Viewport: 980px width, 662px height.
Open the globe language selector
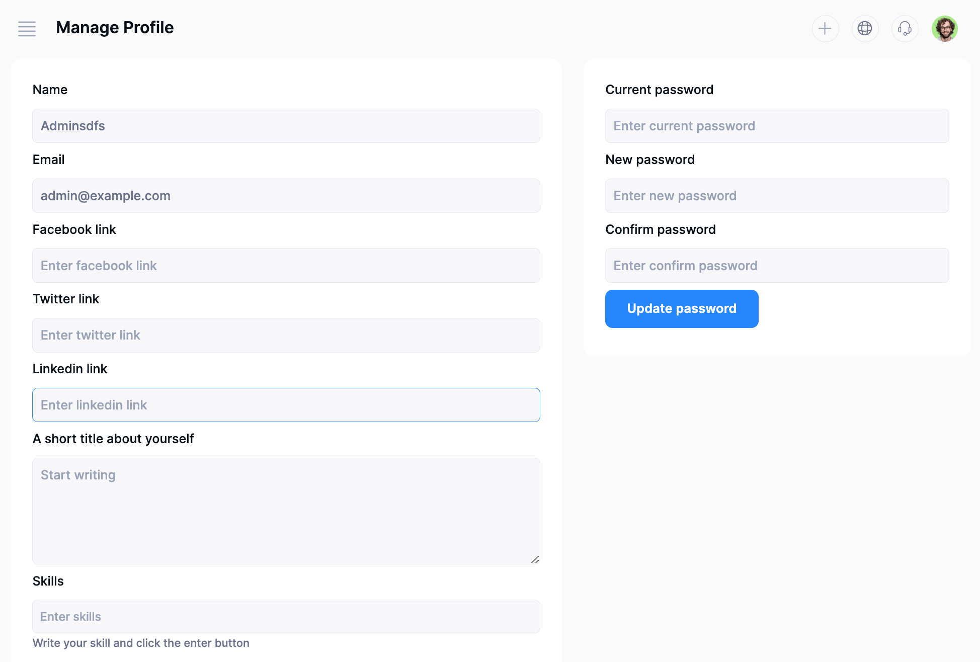click(x=865, y=29)
